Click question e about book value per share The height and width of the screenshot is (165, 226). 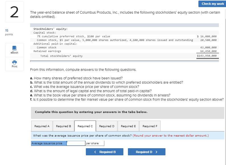[100, 95]
